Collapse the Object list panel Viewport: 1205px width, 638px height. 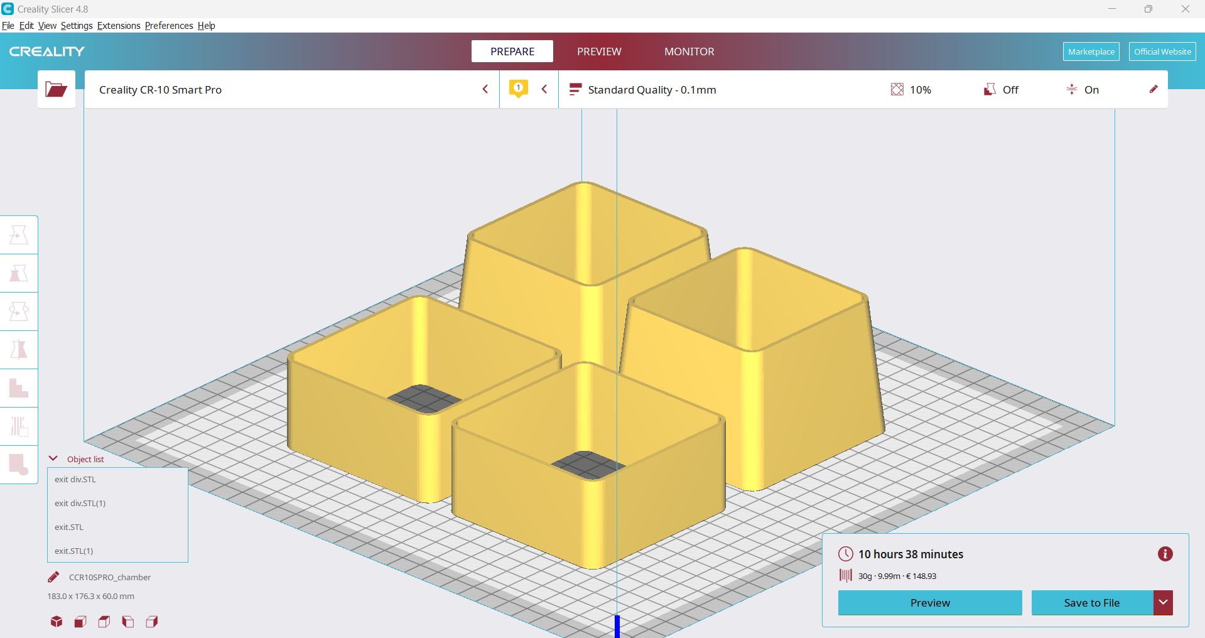[53, 458]
